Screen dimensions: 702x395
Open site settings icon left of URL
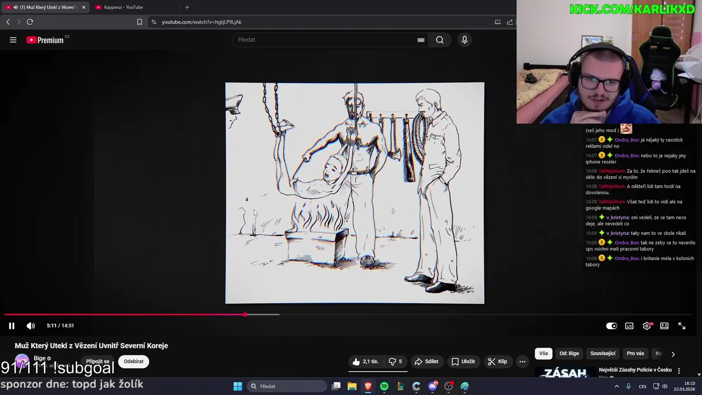[x=154, y=22]
